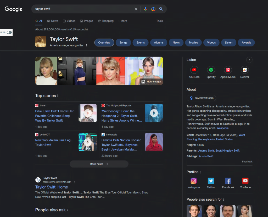268x217 pixels.
Task: Click the search magnifier icon
Action: (x=161, y=9)
